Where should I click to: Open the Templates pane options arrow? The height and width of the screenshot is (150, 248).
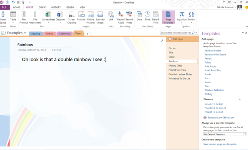click(242, 33)
